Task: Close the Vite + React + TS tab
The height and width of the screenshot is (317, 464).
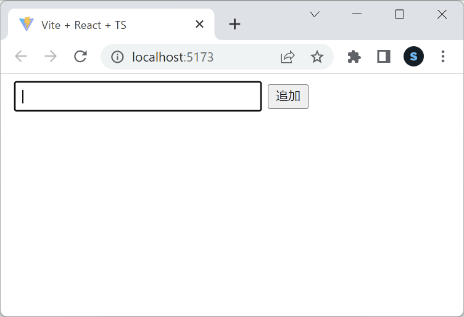Action: (200, 24)
